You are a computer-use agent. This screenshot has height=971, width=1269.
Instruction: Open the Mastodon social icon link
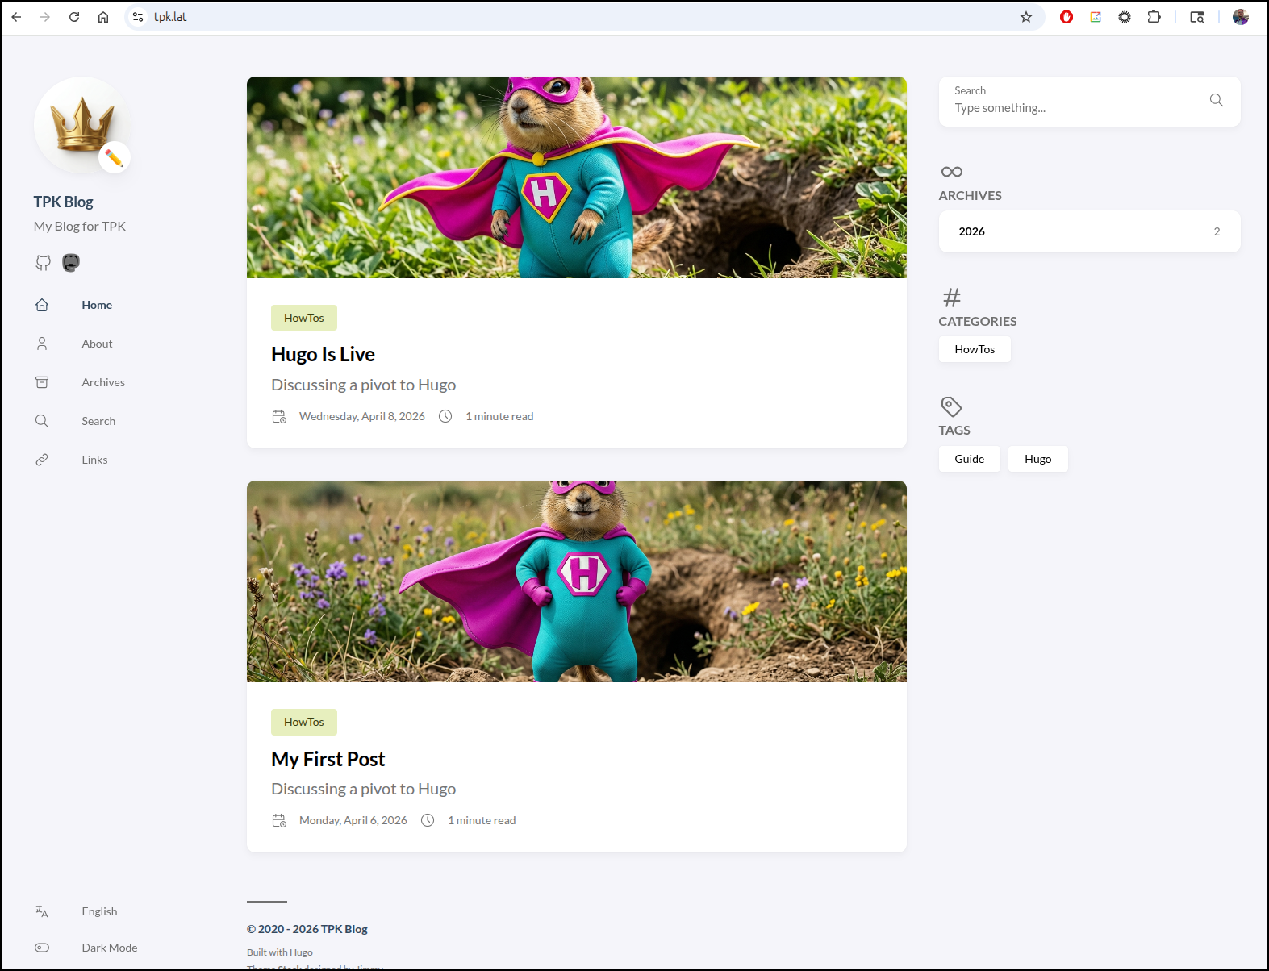pyautogui.click(x=71, y=263)
